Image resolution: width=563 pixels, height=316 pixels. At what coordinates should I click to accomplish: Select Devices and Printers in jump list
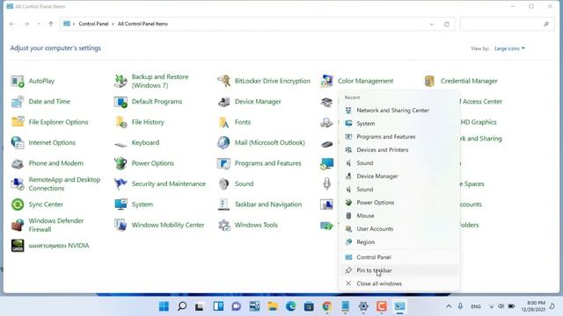(398, 150)
